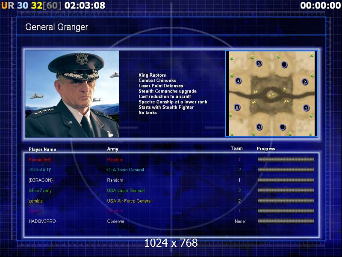
Task: Click the 'Cost reduction to aircraft' line
Action: pos(165,97)
